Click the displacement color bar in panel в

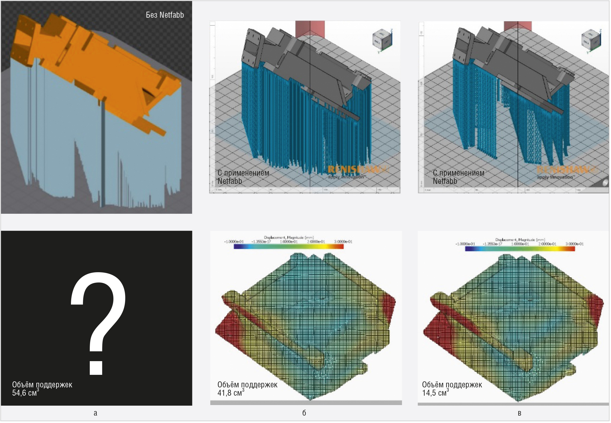(520, 249)
